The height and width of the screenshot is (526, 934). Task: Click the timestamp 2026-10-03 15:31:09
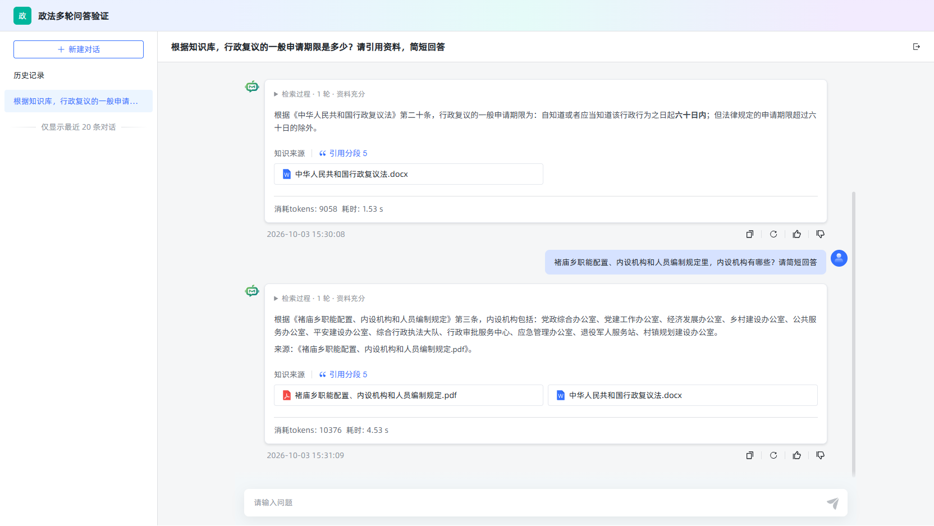306,455
